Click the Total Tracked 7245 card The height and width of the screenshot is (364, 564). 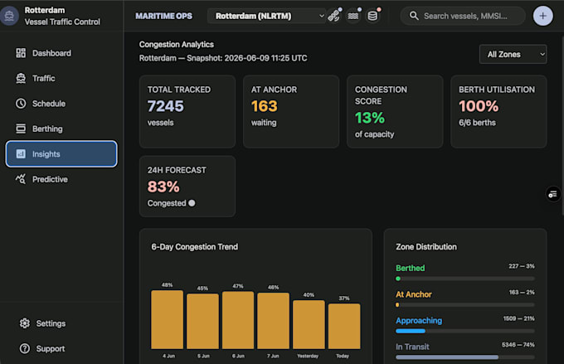187,111
